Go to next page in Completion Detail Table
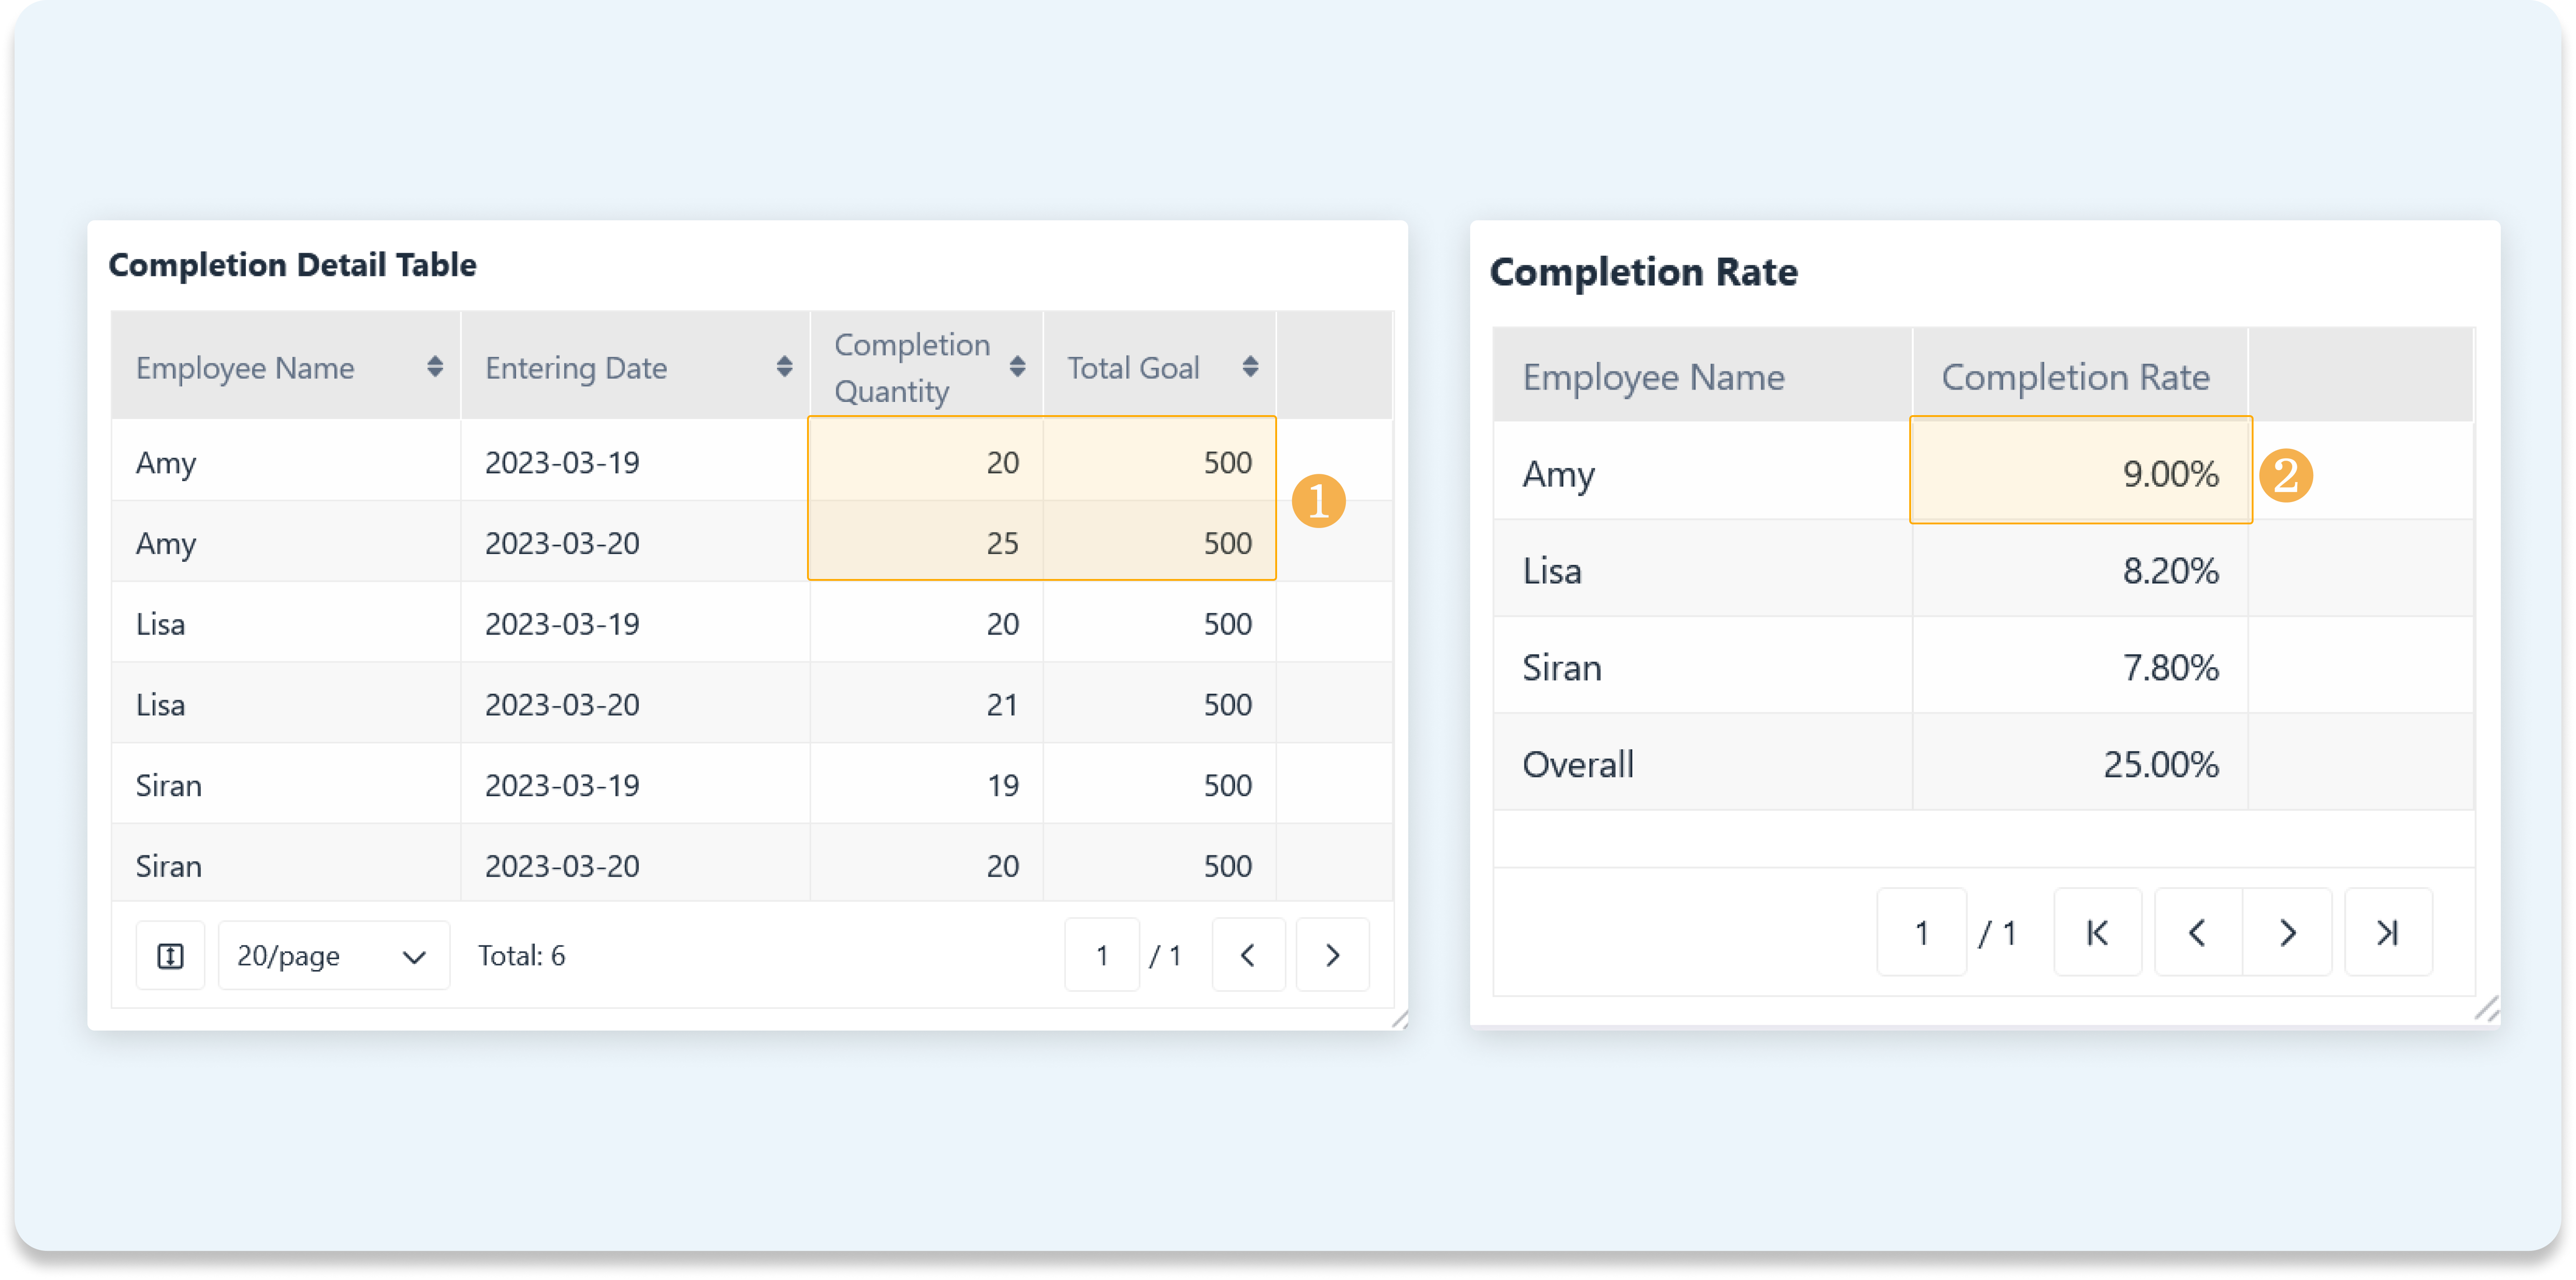This screenshot has width=2576, height=1280. pos(1332,956)
